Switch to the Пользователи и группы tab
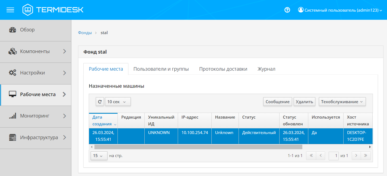This screenshot has width=387, height=176. tap(161, 69)
